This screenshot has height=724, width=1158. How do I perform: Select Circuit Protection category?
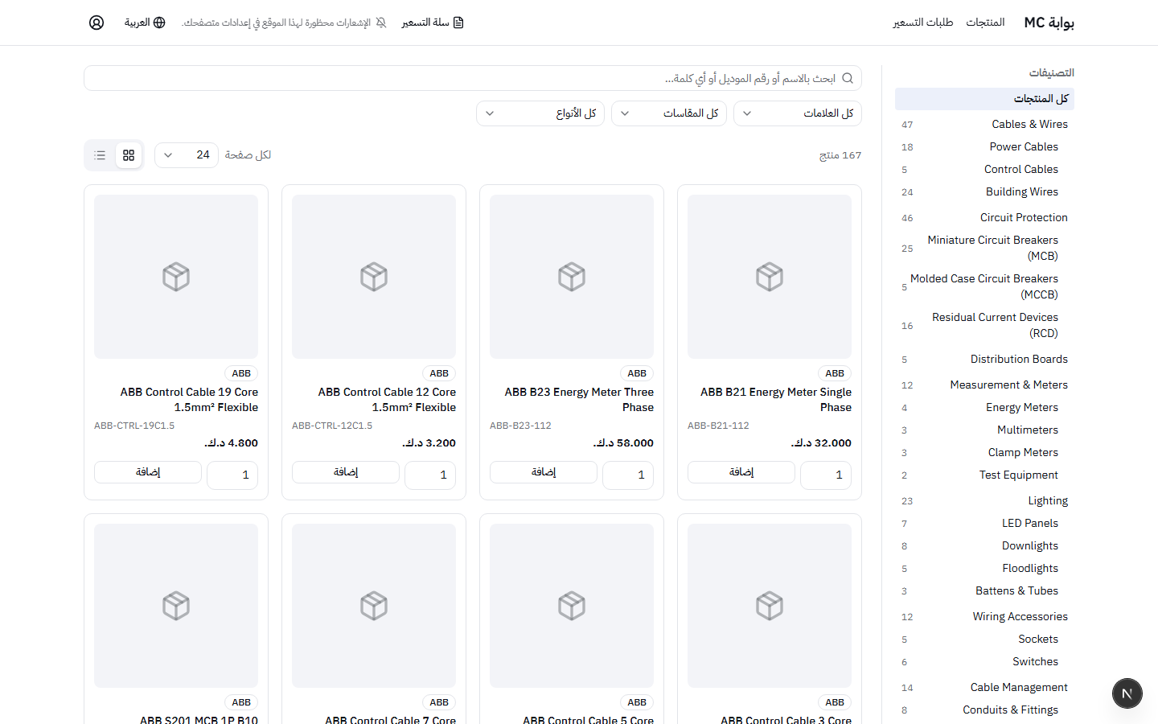984,217
